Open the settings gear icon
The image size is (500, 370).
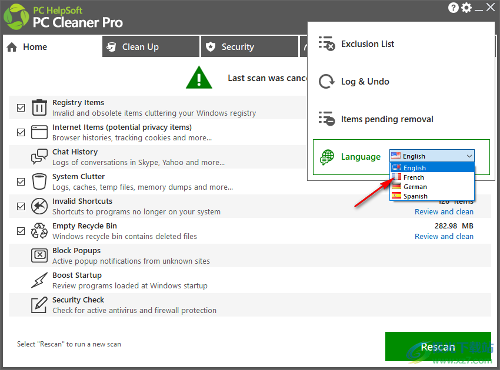[466, 8]
